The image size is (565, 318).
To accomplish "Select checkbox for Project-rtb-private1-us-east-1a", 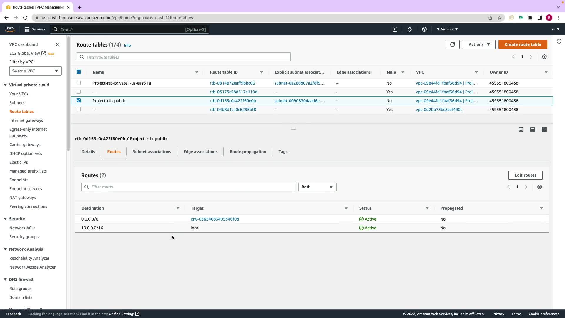I will 79,83.
